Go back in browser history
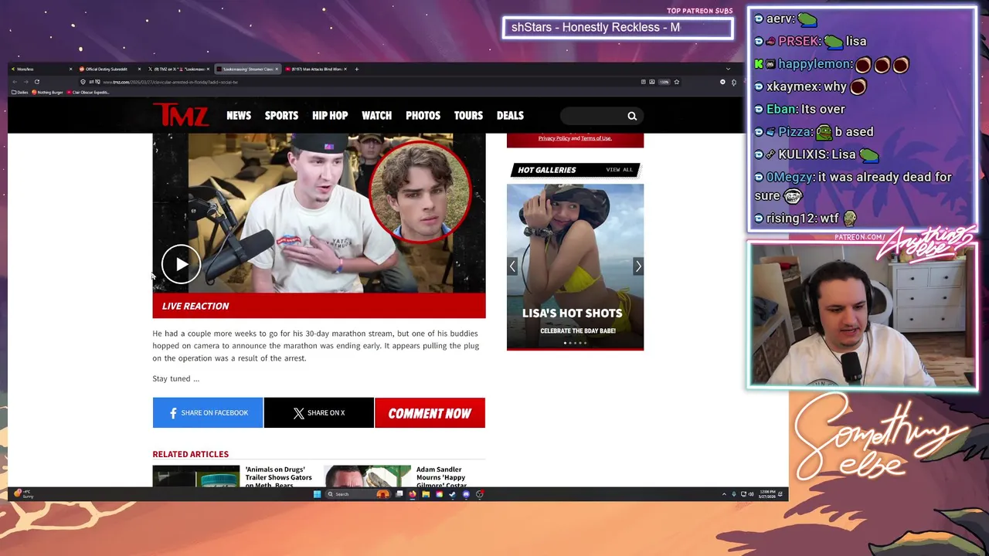 coord(14,82)
